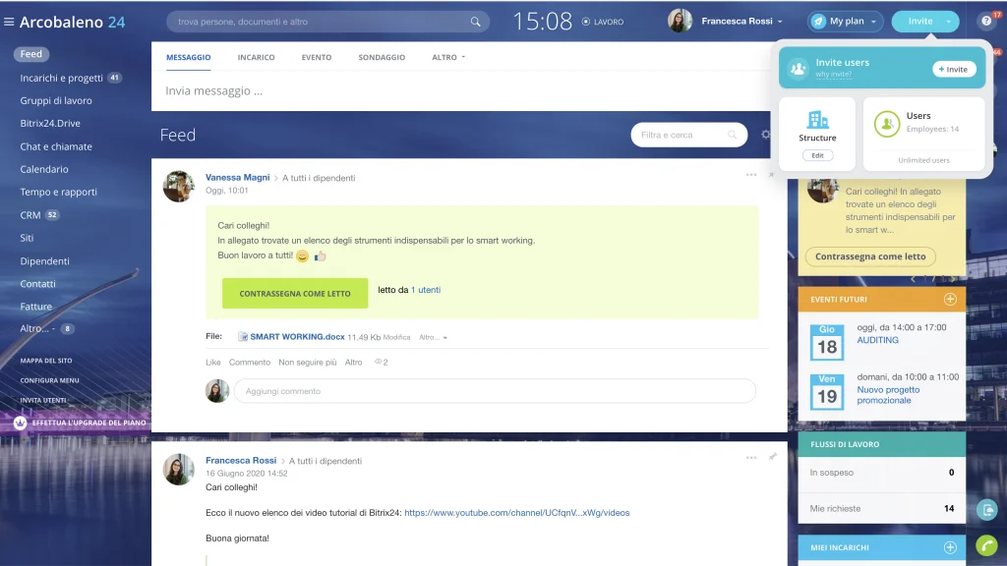Open the AUDITING event link
The width and height of the screenshot is (1007, 566).
[x=877, y=340]
